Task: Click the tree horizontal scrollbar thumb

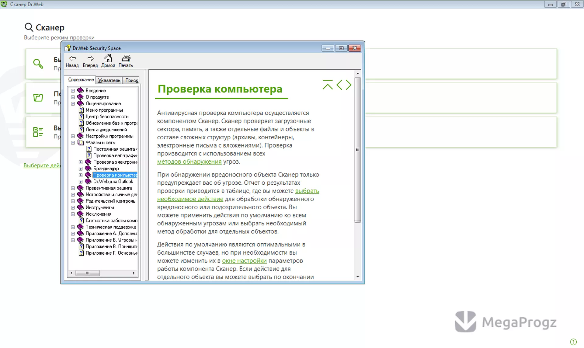Action: tap(88, 273)
